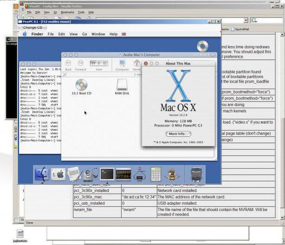Close the About This Mac window
Viewport: 285px width, 245px height.
(146, 63)
